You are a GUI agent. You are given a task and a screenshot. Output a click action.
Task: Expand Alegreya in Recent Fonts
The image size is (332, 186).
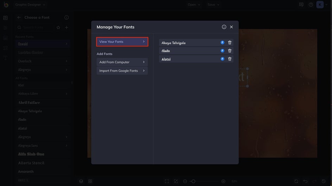point(66,70)
